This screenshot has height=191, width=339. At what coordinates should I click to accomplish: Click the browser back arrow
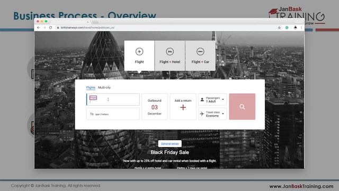[x=39, y=28]
